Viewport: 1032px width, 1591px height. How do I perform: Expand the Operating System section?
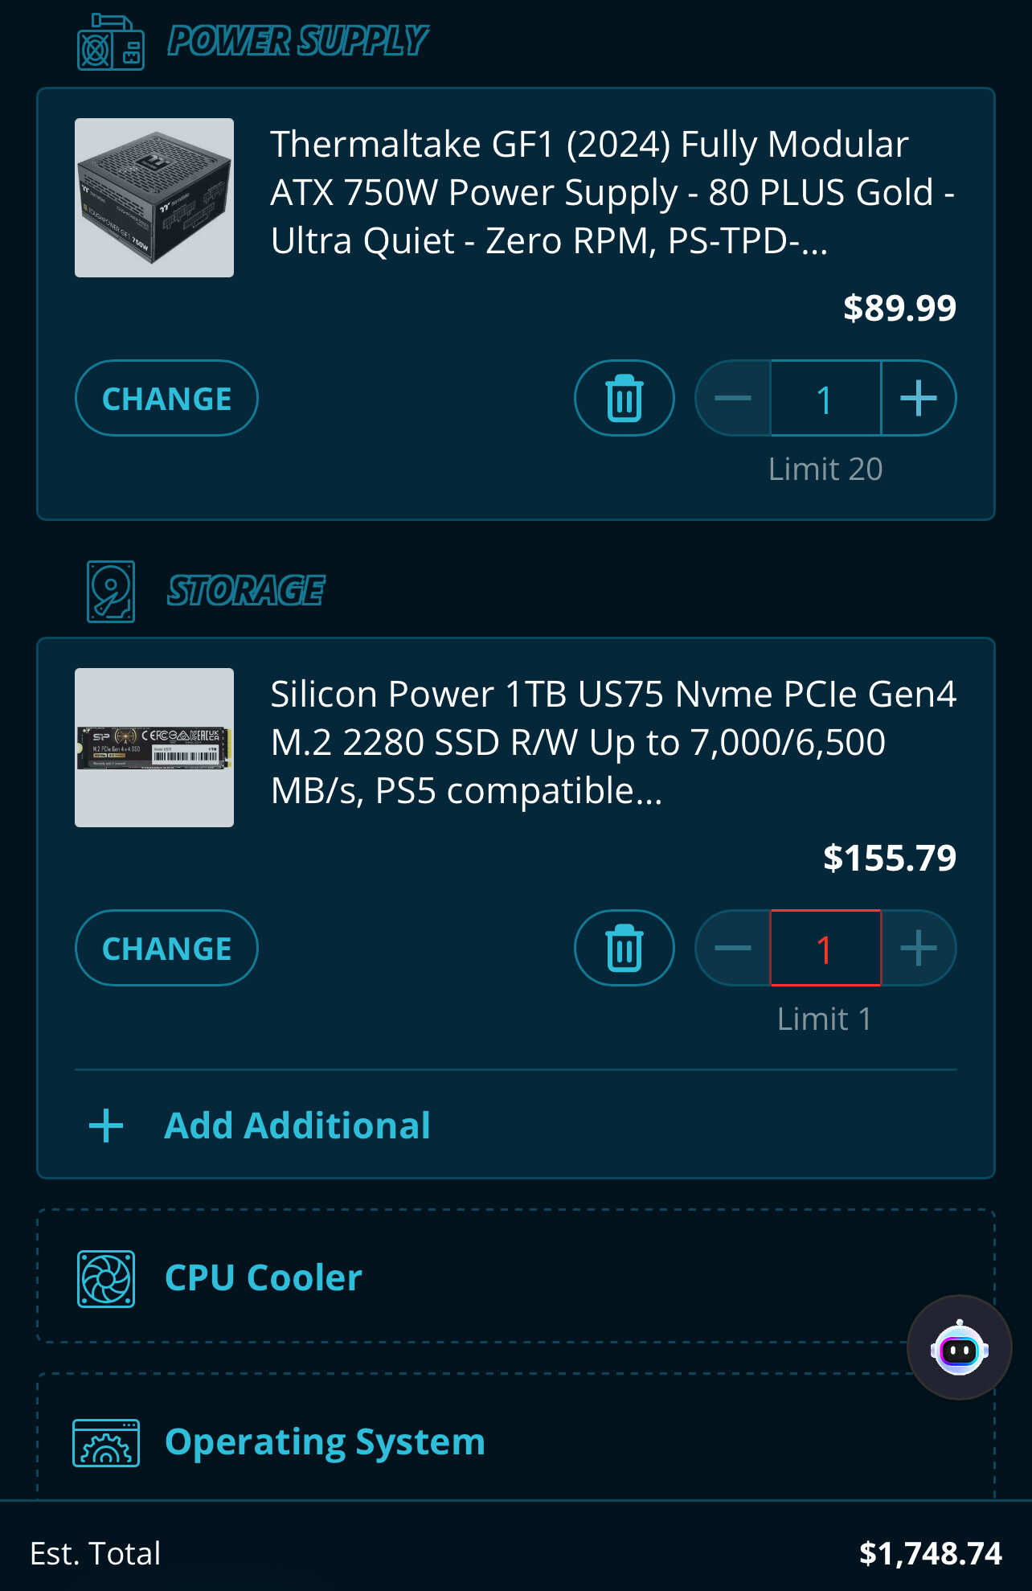pos(325,1442)
